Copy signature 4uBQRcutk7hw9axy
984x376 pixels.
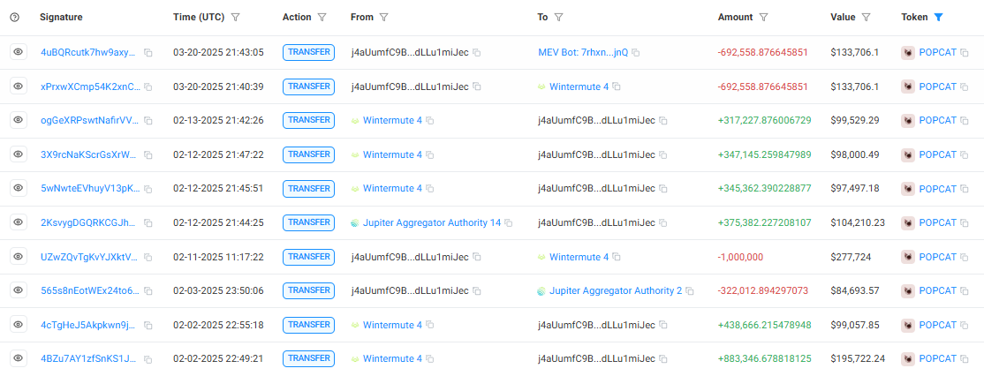coord(148,53)
